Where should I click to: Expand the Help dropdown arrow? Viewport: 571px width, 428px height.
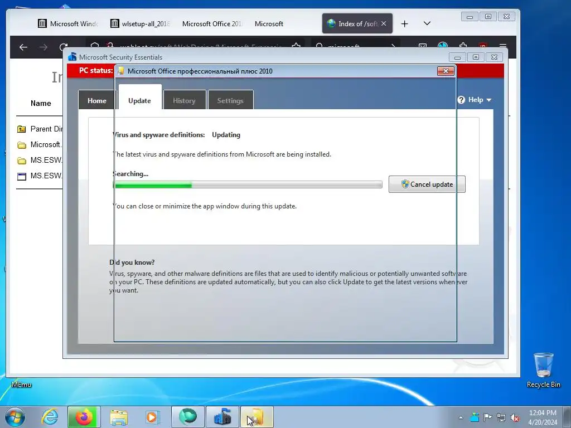click(488, 100)
